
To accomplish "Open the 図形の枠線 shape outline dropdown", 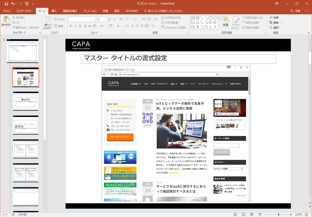I will coord(251,23).
